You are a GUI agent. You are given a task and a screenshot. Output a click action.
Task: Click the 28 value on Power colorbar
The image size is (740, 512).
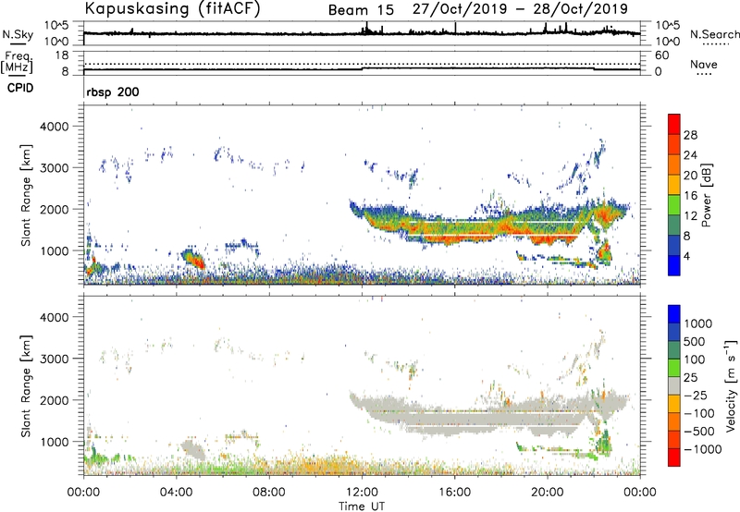[690, 135]
